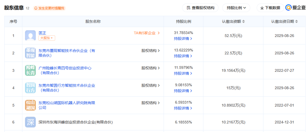Viewport: 307px width, 132px height.
Task: Click the 2024-12-31 date cell
Action: pos(285,122)
